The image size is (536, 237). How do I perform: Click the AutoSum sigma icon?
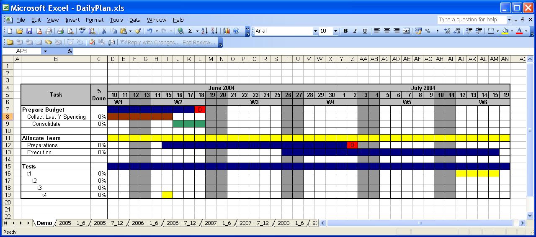point(191,31)
